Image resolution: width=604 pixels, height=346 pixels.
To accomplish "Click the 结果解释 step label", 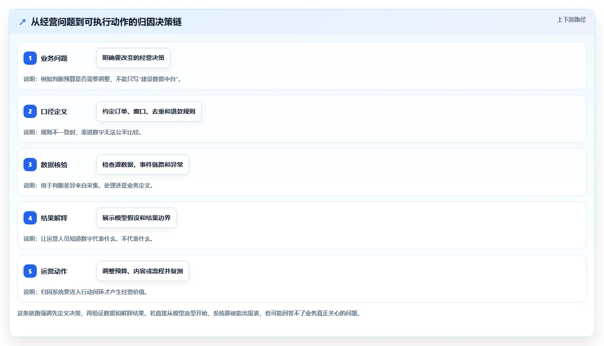I will (x=54, y=218).
